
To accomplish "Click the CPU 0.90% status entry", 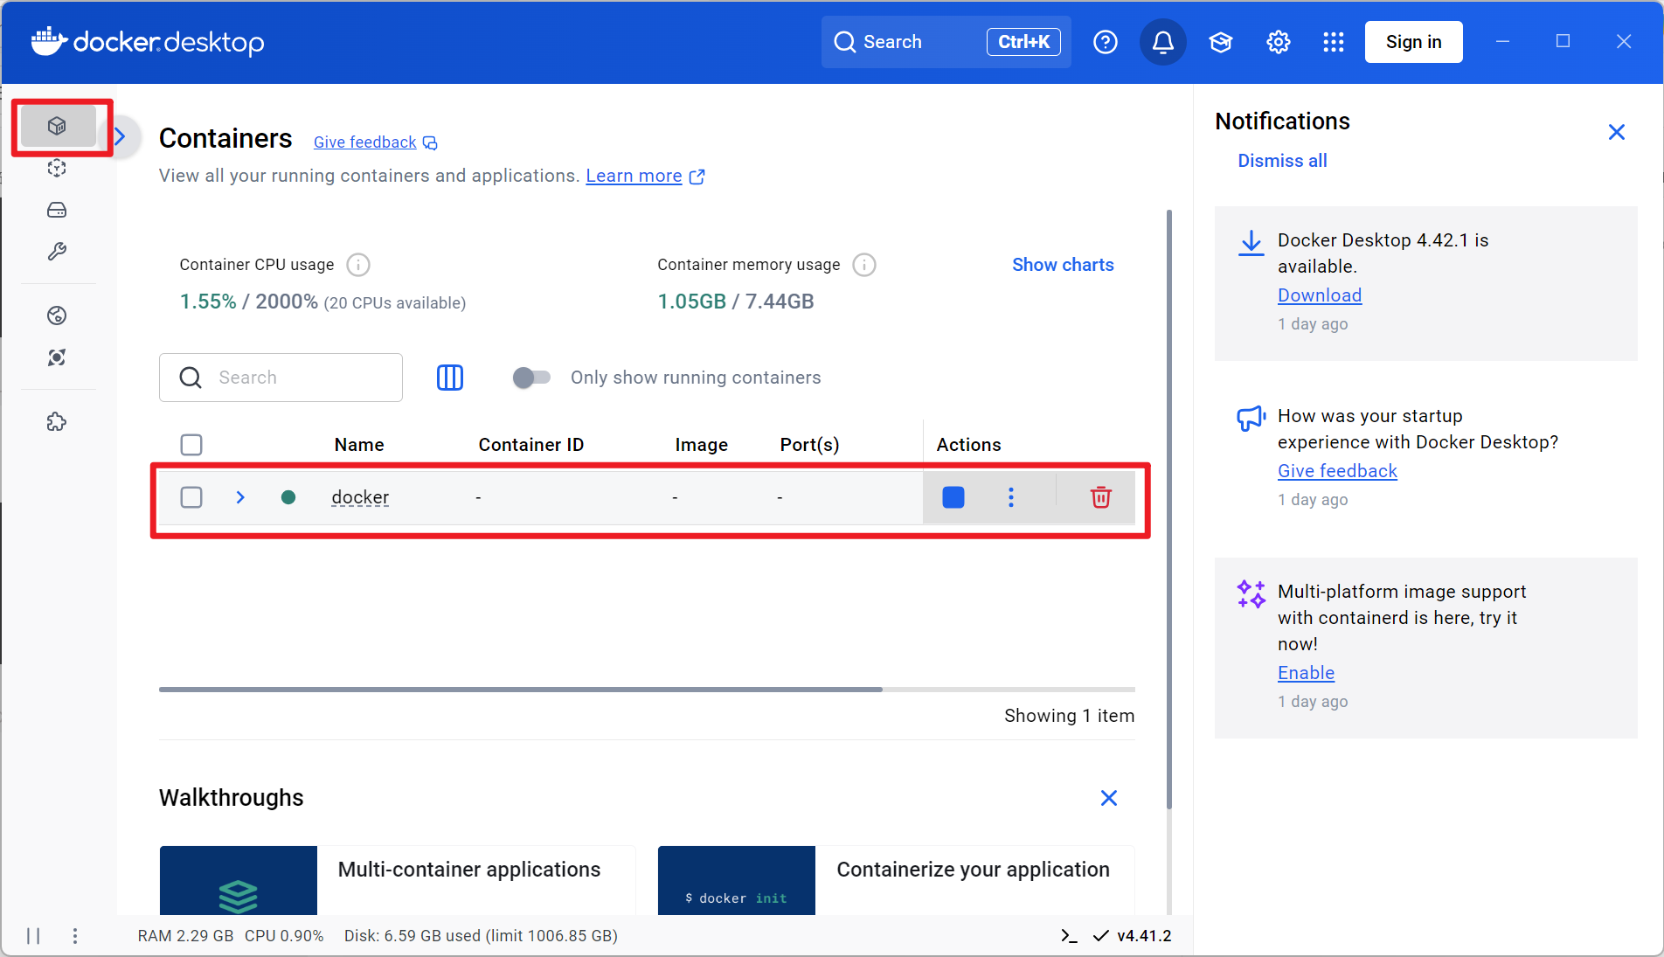I will 284,936.
